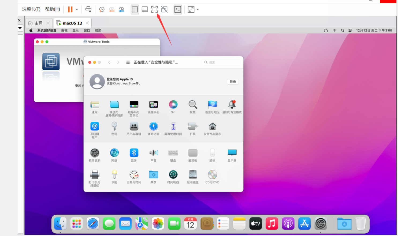Click the stretch guest display icon

coord(191,9)
